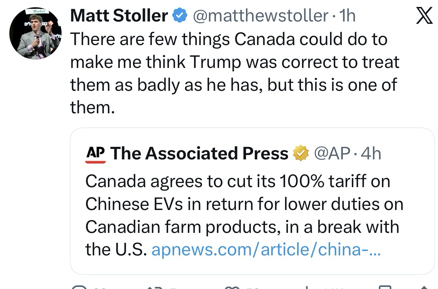The height and width of the screenshot is (289, 438).
Task: Click Matt Stoller's blue verified badge
Action: click(180, 16)
